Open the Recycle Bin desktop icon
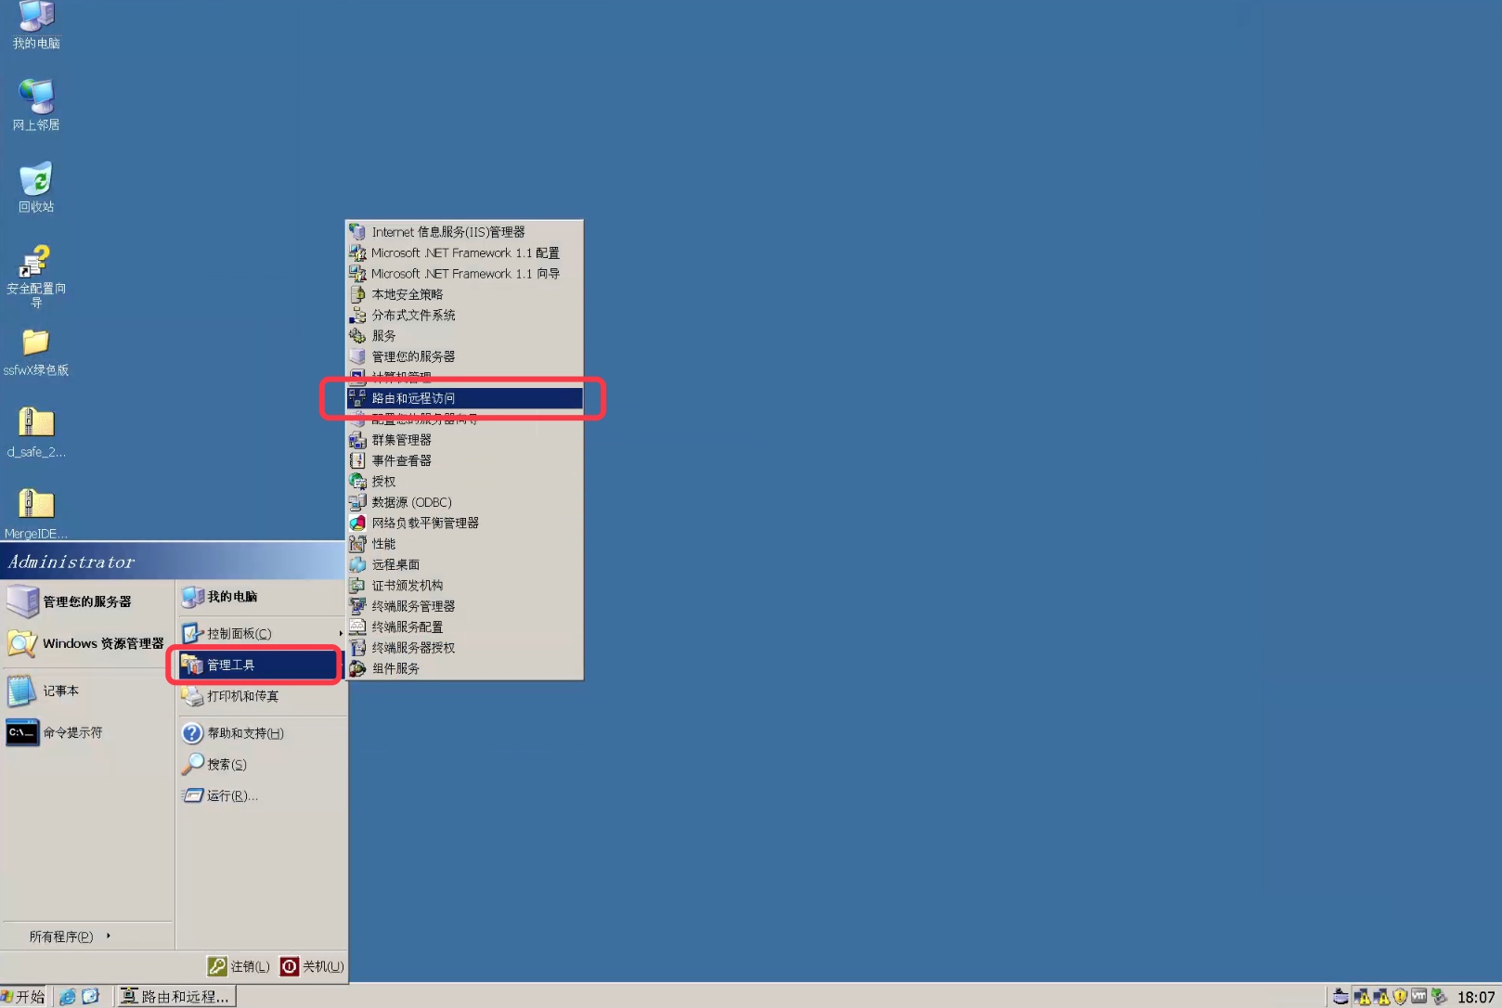Screen dimensions: 1502x1008 tap(36, 187)
